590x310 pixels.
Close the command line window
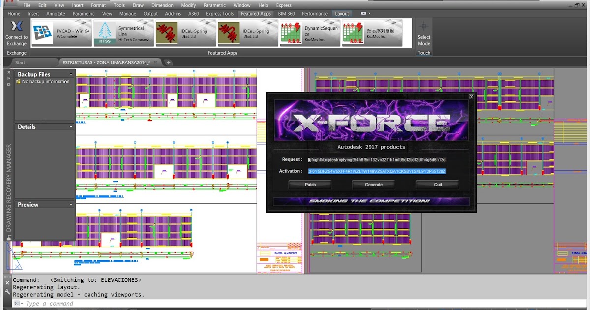[7, 283]
